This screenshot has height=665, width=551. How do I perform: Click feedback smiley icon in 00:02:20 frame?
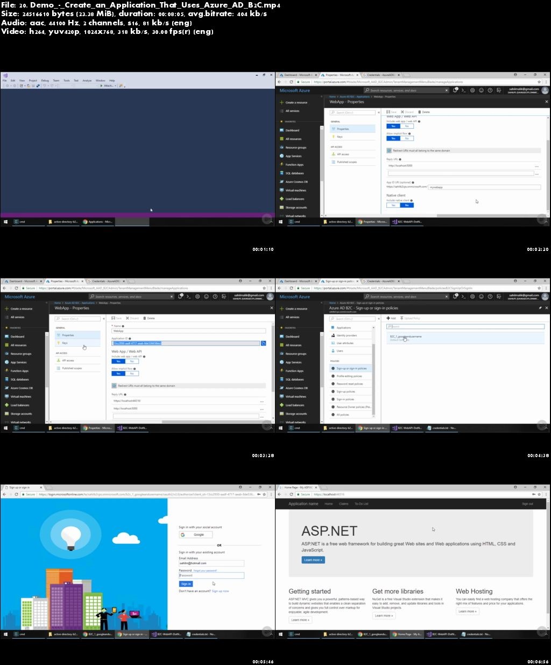[481, 90]
